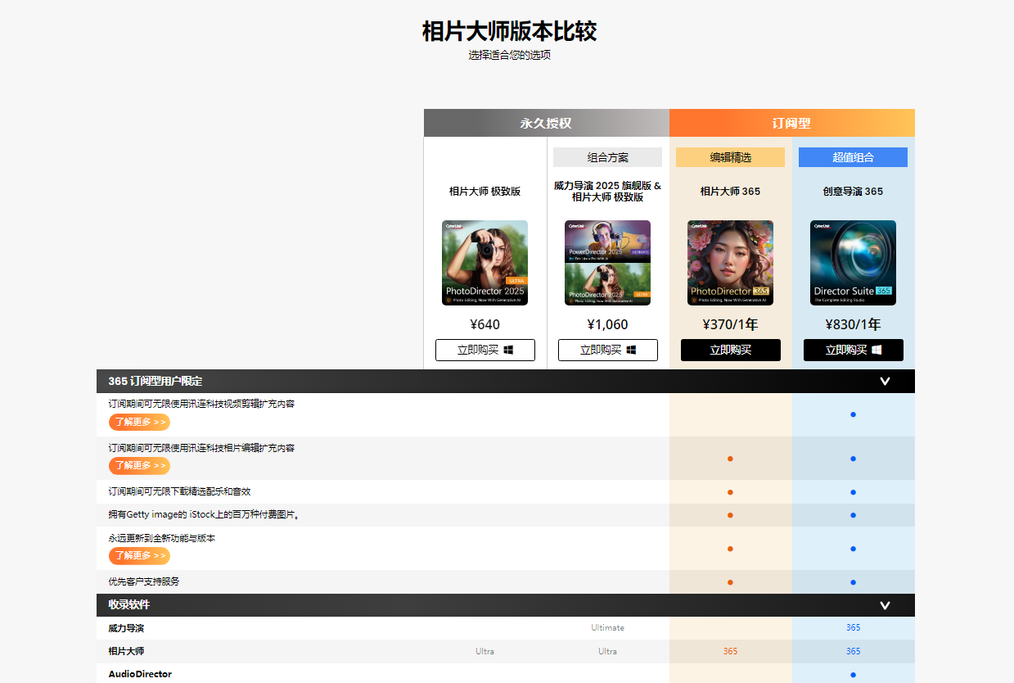Click the 威力导演 row label
This screenshot has height=683, width=1014.
[x=126, y=628]
